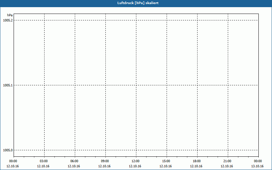Viewport: 272px width, 170px height.
Task: Click the 09:00 time axis label
Action: point(105,161)
